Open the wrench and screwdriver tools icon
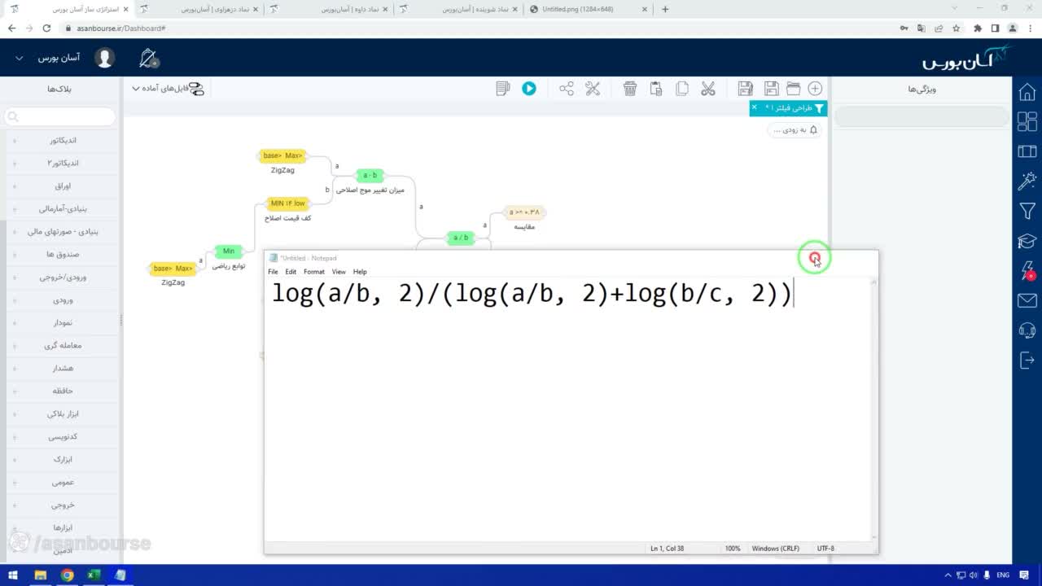 [593, 89]
